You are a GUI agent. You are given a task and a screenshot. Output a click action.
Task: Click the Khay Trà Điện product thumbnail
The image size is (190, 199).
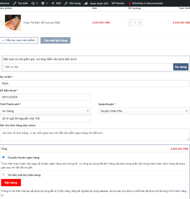(13, 23)
